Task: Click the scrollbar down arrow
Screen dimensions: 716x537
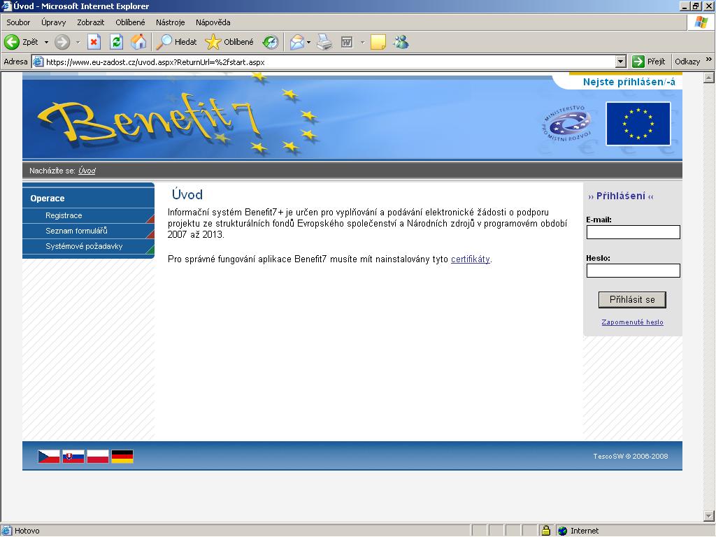Action: 709,516
